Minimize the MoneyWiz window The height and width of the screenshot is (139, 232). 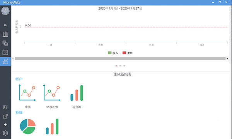[213, 2]
